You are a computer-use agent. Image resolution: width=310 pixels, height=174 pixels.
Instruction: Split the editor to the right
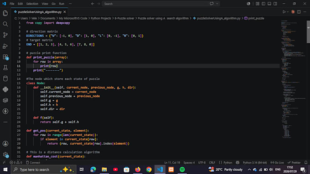pos(299,12)
